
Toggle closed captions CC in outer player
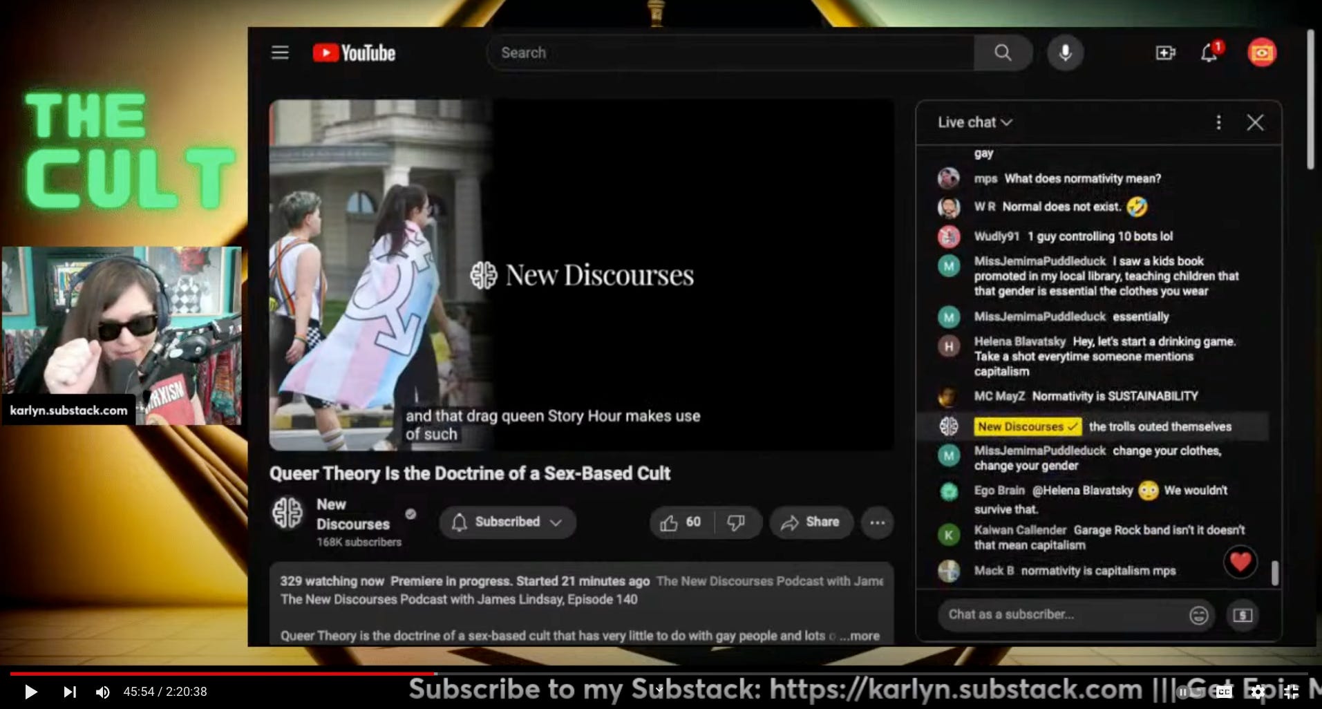click(1224, 692)
